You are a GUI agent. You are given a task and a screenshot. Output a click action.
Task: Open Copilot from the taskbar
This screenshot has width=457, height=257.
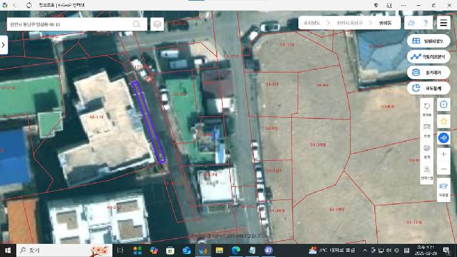pos(154,250)
